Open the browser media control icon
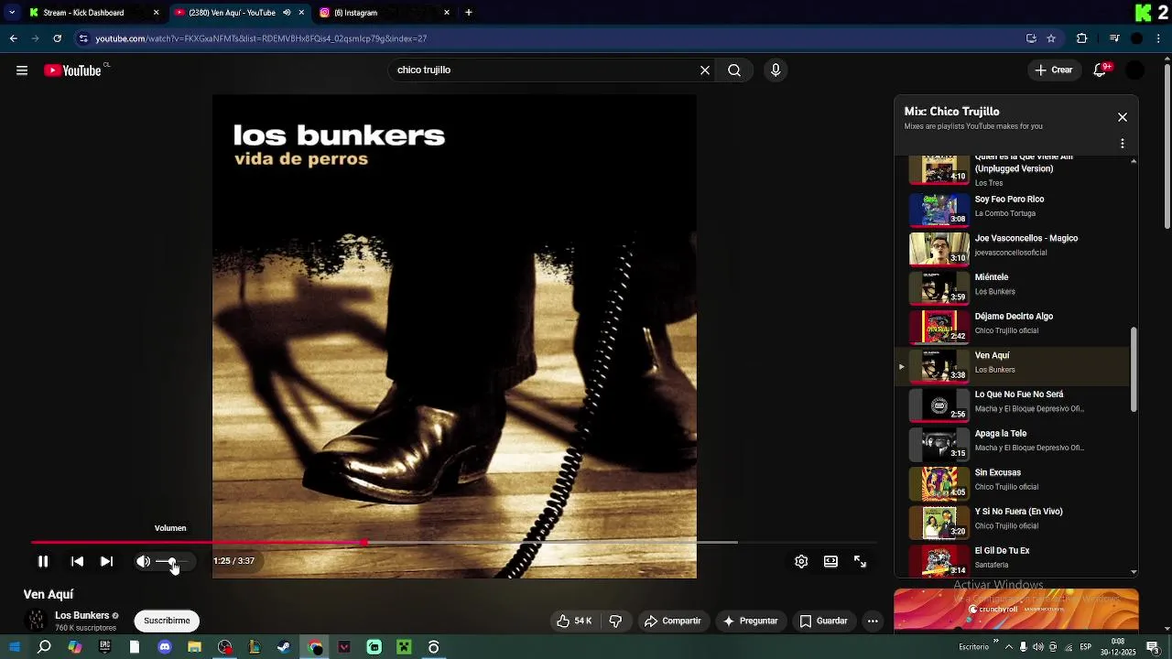 (x=1113, y=38)
